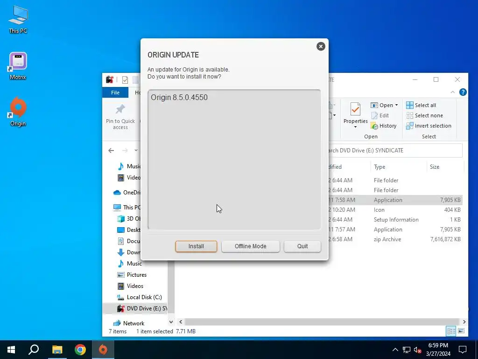The image size is (478, 359).
Task: Select the Motrix desktop shortcut
Action: (x=18, y=66)
